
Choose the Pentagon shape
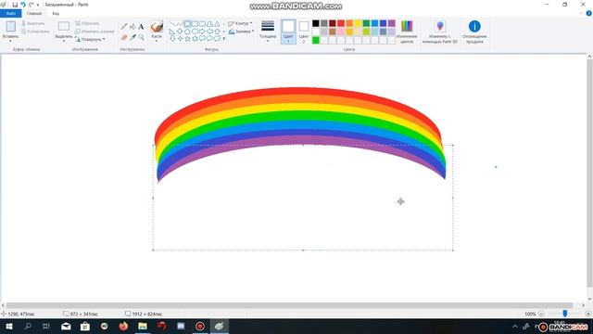187,32
